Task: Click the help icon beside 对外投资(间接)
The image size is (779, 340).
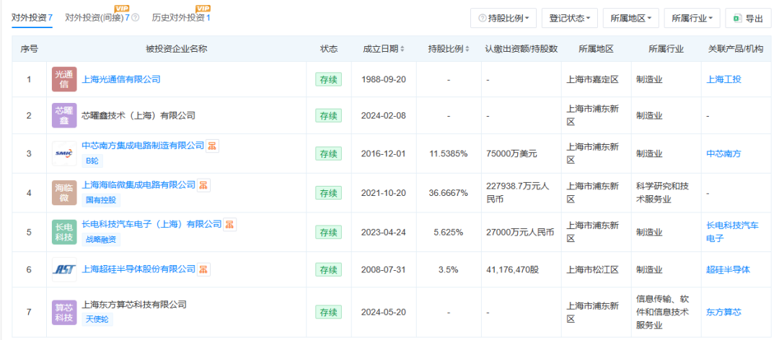Action: (135, 18)
